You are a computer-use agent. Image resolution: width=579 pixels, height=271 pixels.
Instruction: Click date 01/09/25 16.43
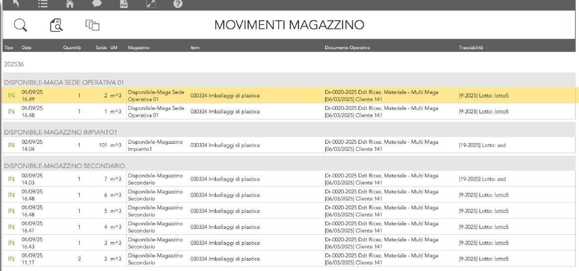(32, 243)
